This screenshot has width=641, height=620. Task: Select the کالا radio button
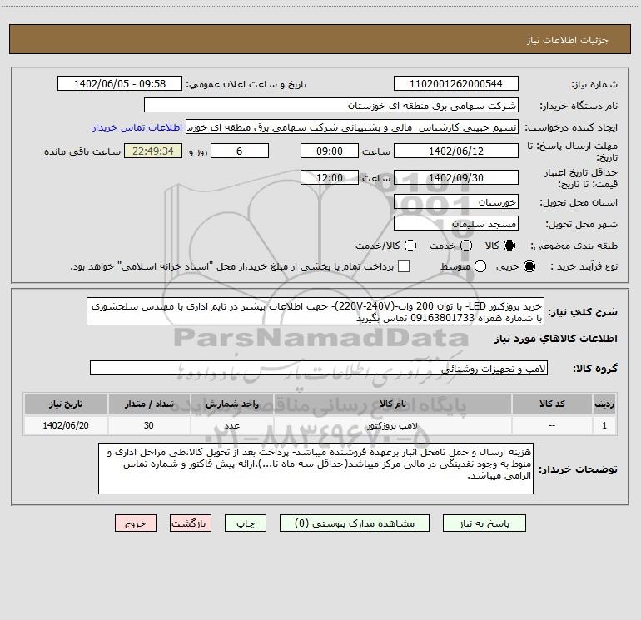coord(509,246)
